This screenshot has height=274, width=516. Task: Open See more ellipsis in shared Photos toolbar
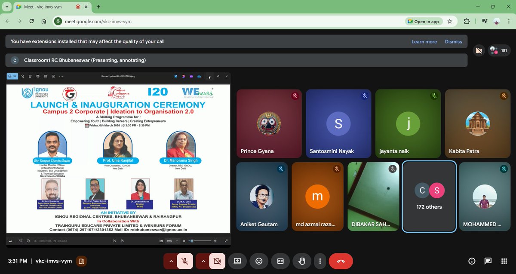point(61,76)
